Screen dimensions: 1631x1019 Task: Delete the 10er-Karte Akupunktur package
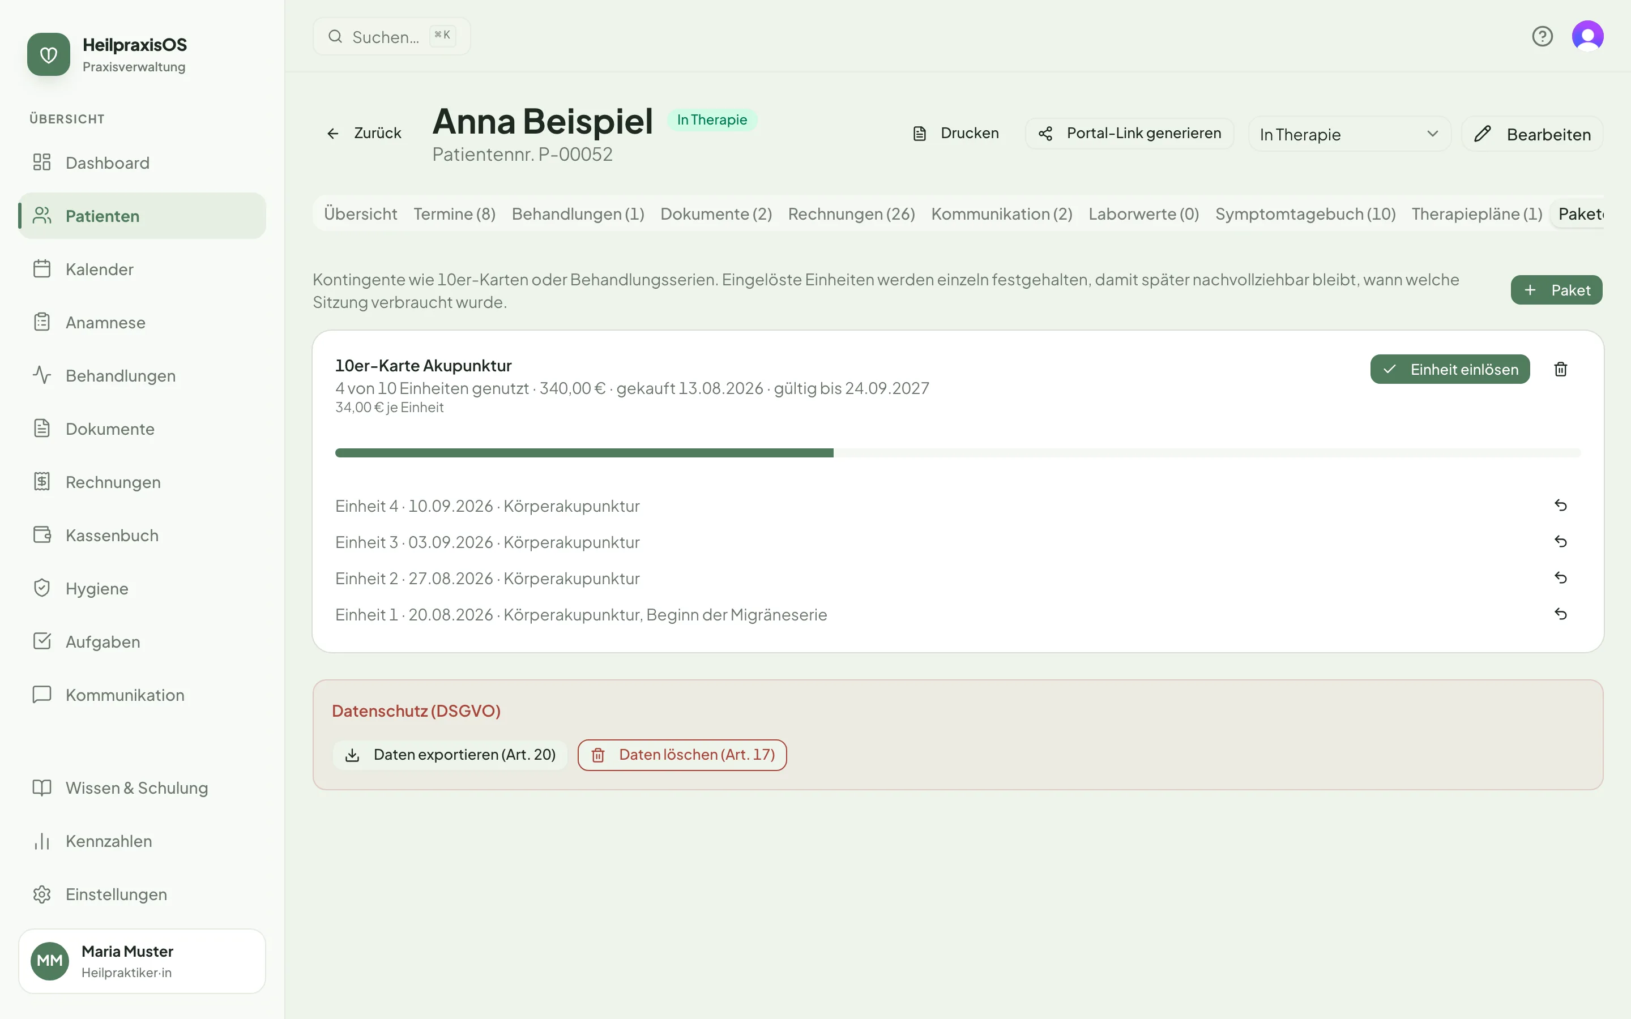(x=1560, y=369)
